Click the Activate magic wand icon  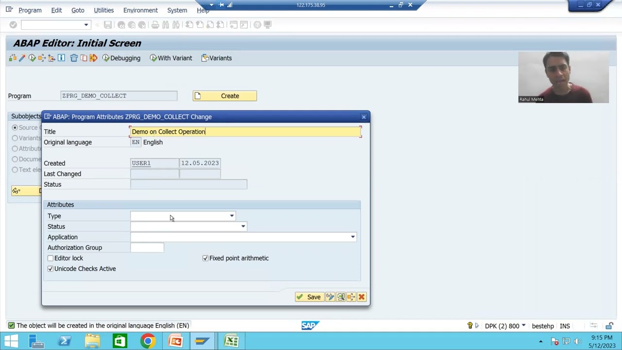22,58
